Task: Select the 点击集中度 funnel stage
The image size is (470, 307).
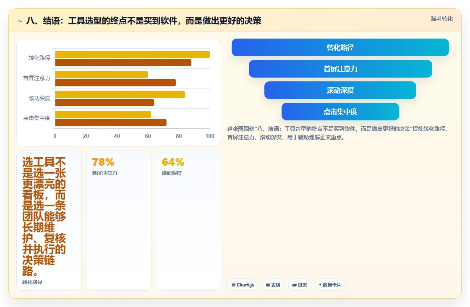Action: click(340, 112)
